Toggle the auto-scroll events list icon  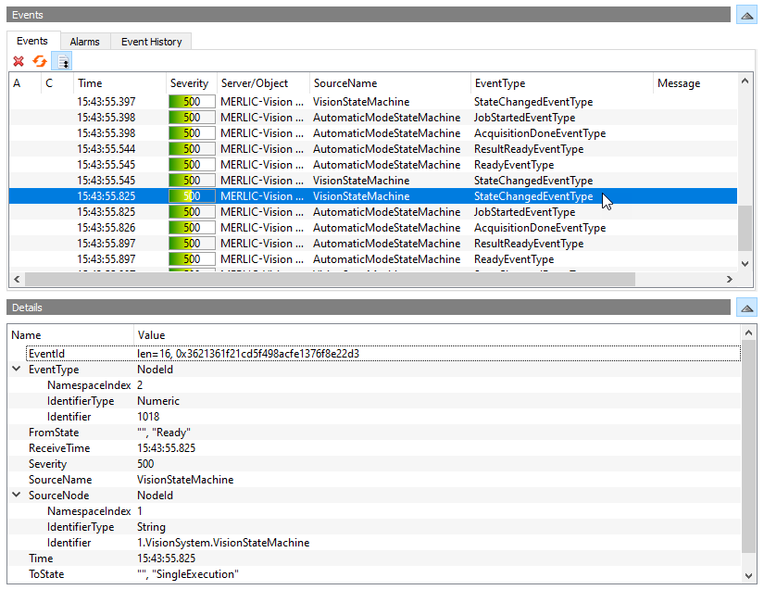point(62,62)
